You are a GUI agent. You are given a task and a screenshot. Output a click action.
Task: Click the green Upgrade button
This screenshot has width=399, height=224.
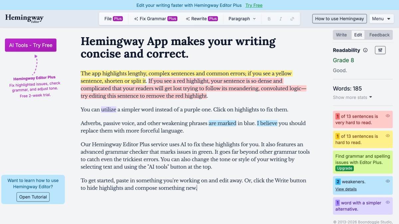pos(344,168)
